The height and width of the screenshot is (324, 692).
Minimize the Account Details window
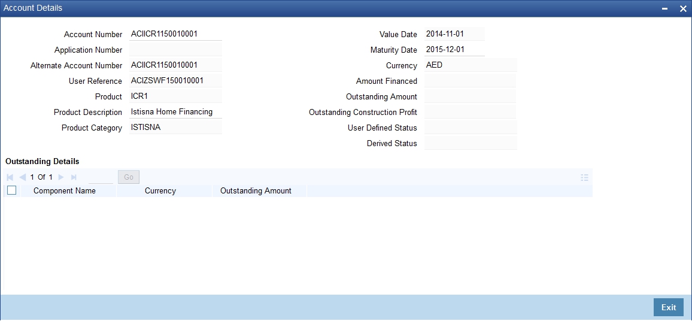[664, 9]
